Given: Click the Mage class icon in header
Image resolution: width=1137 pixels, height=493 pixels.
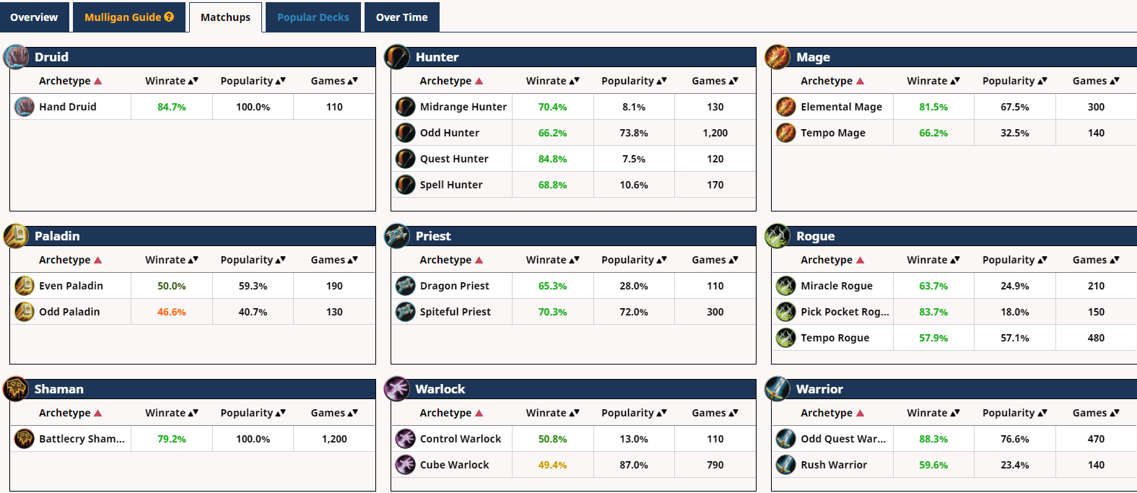Looking at the screenshot, I should (777, 57).
